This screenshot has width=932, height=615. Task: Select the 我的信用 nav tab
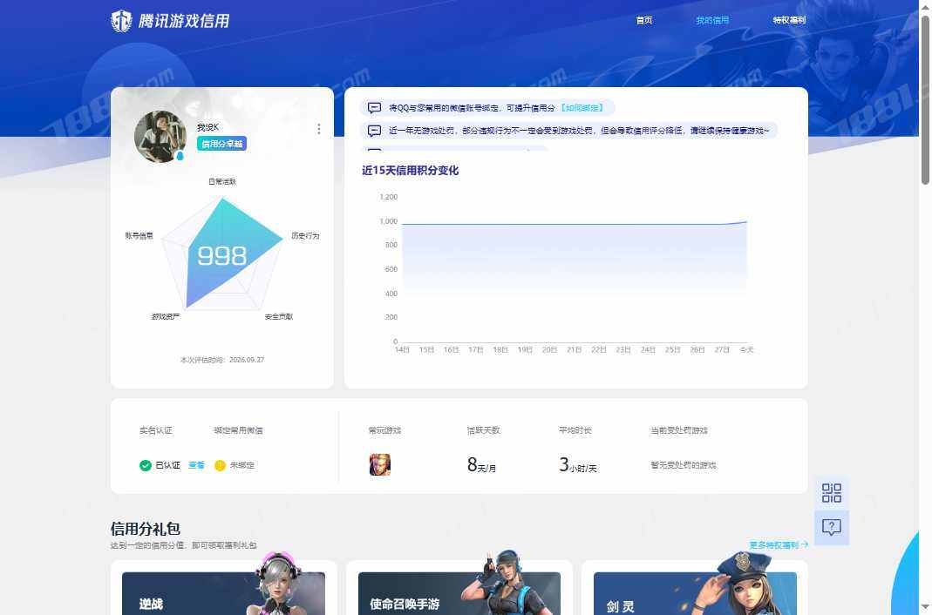point(712,20)
